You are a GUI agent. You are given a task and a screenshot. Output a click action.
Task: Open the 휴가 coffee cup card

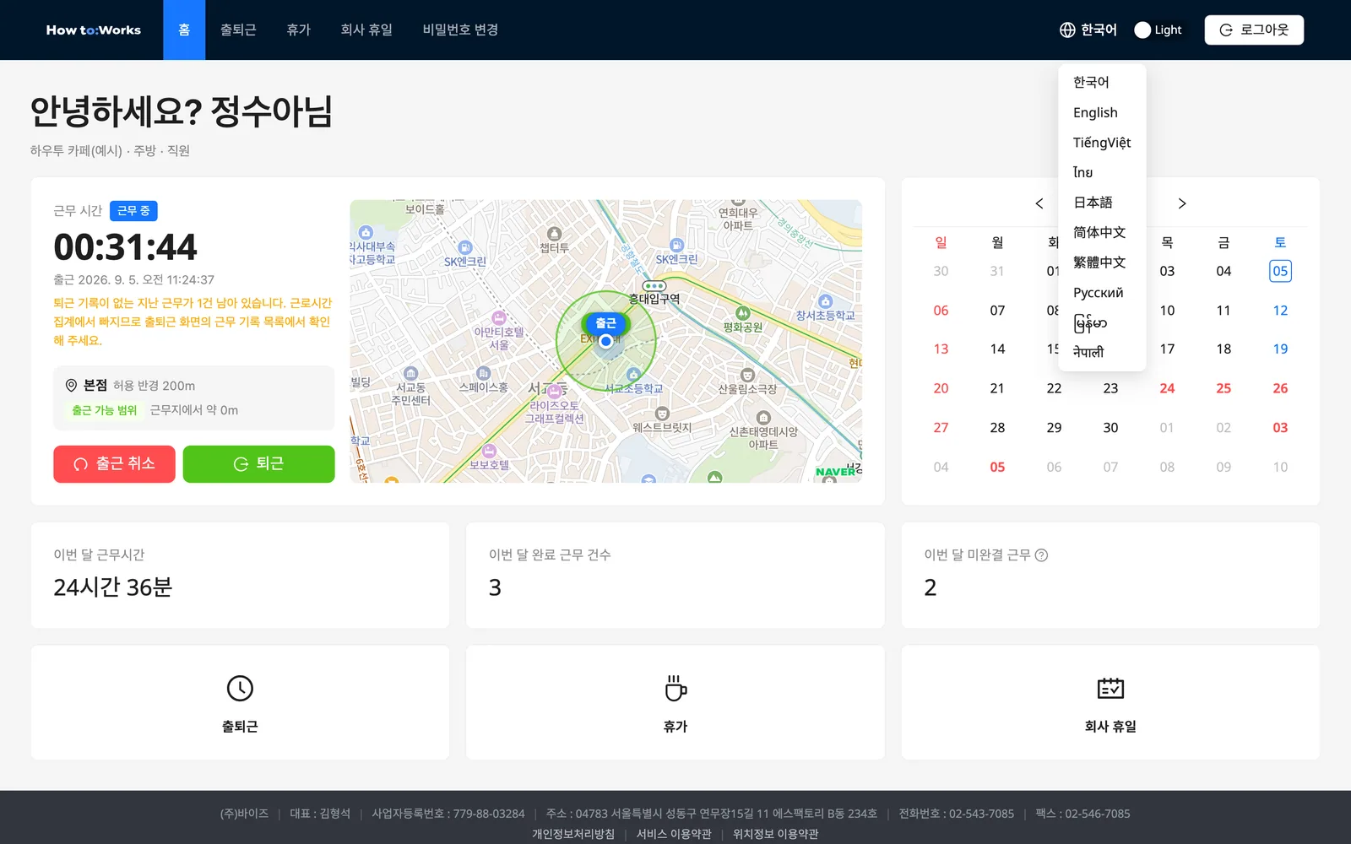[x=675, y=702]
